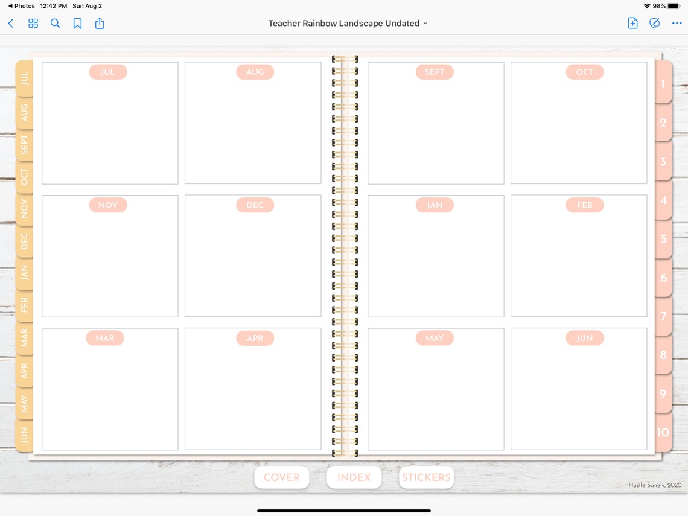Return to the Photos app
Image resolution: width=688 pixels, height=516 pixels.
pos(21,5)
